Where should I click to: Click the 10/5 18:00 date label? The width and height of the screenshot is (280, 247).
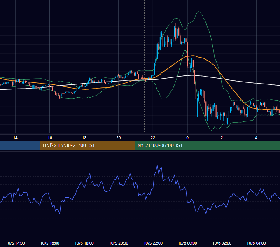pyautogui.click(x=84, y=243)
